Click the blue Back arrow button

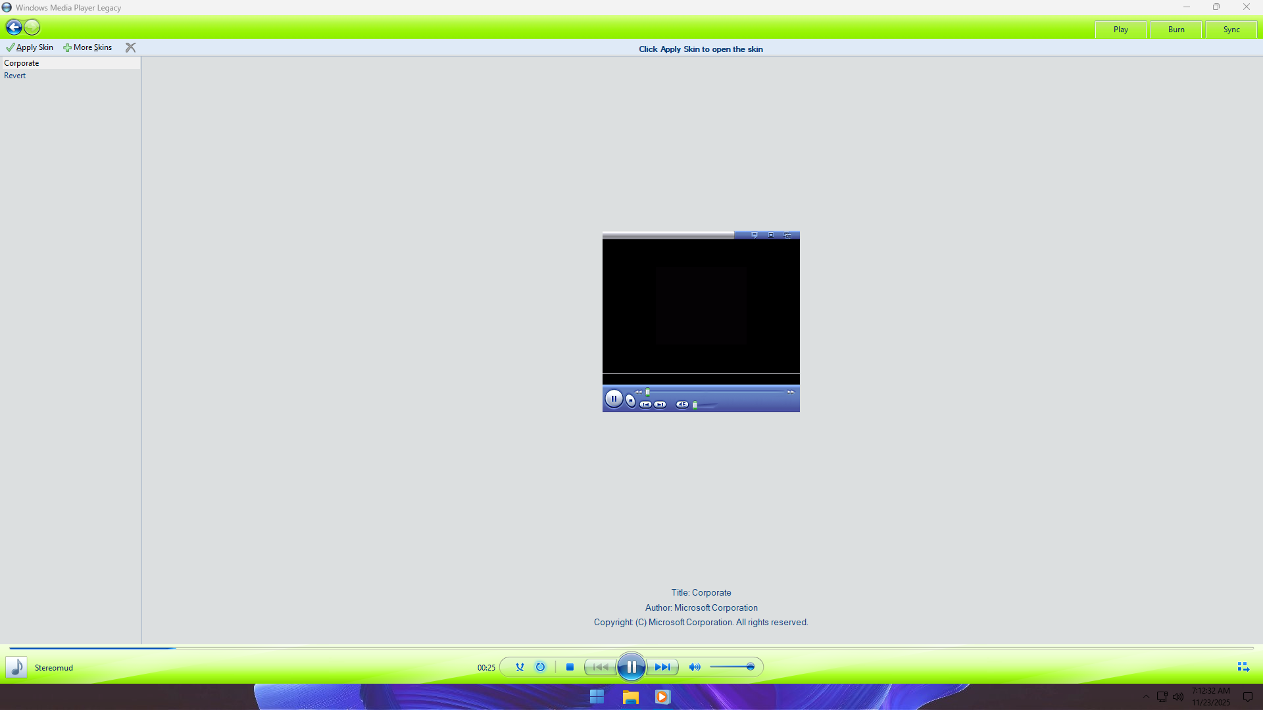tap(14, 28)
